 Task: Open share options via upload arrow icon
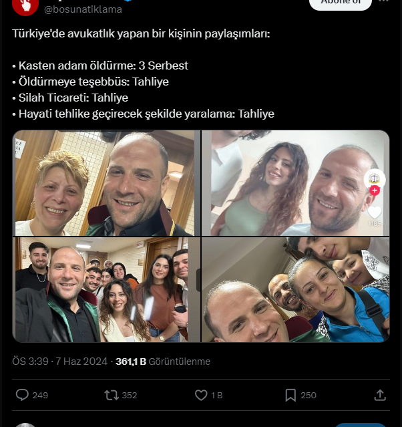tap(380, 395)
